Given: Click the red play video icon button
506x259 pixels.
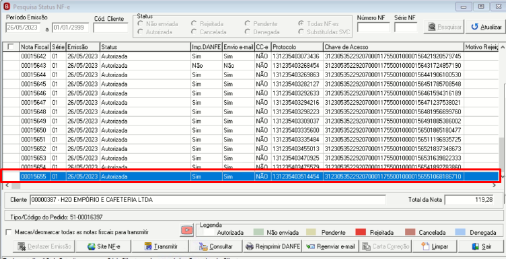Looking at the screenshot, I should [x=187, y=230].
